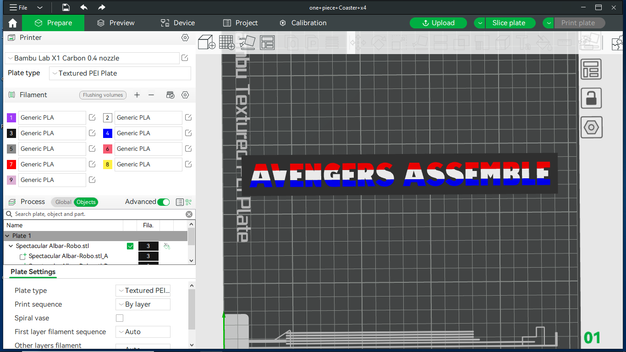Screen dimensions: 626x352
Task: Switch the process scope to Objects
Action: 86,202
